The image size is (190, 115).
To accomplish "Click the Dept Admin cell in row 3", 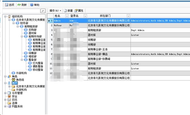I will [160, 30].
